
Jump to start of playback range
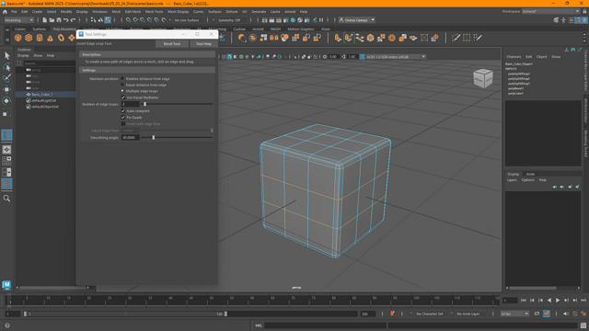point(524,301)
